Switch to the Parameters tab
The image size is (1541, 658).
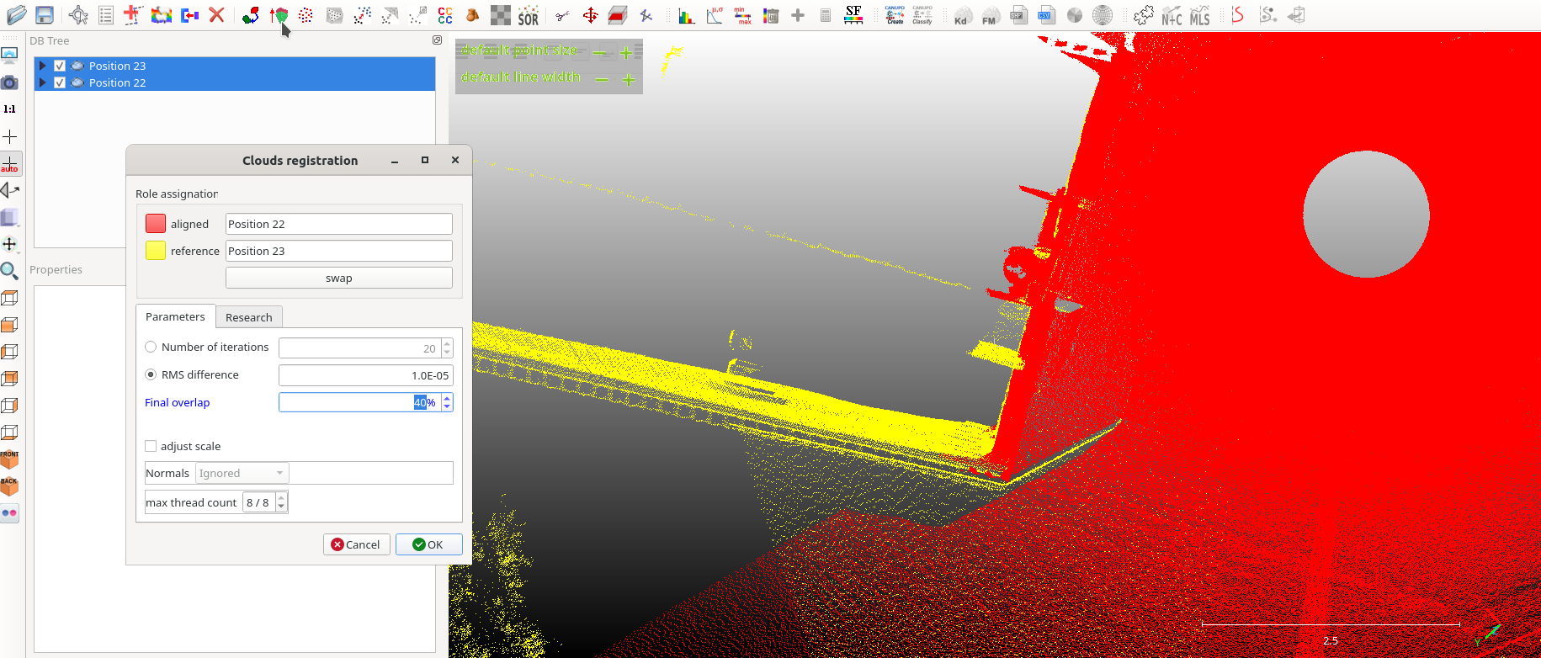coord(175,316)
